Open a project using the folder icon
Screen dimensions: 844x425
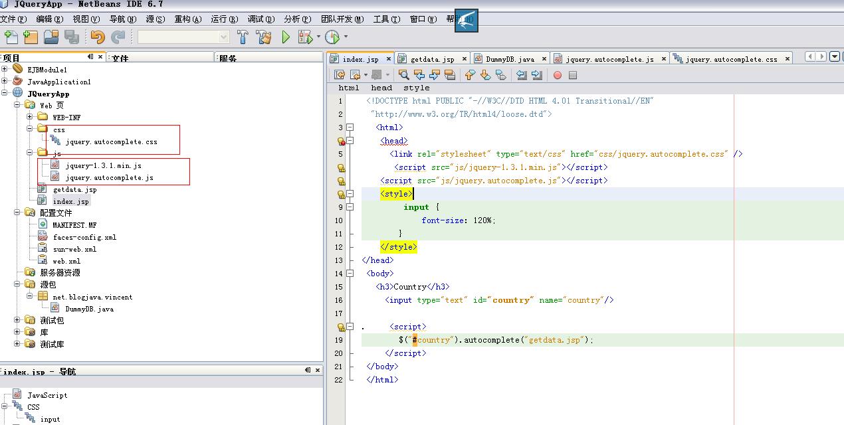(51, 37)
